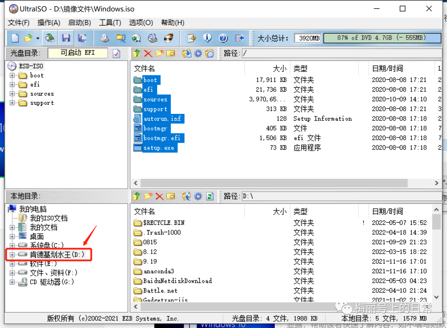This screenshot has height=328, width=447.
Task: Expand the 桌面 tree node
Action: click(x=12, y=236)
